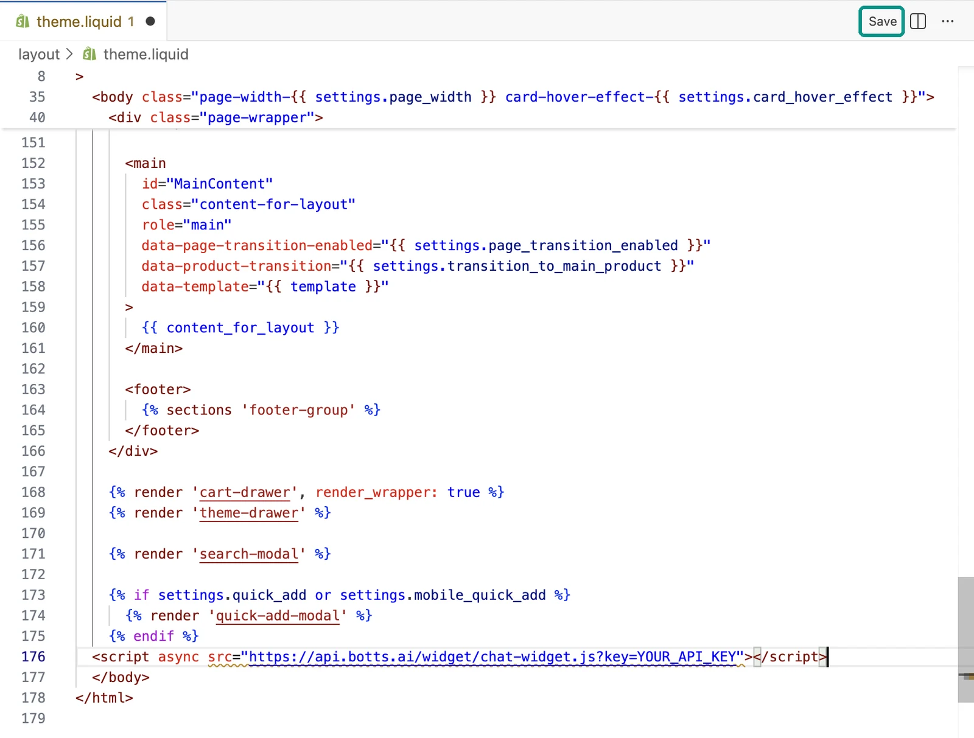Click the 'quick-add-modal' snippet reference
This screenshot has width=974, height=738.
pos(278,616)
